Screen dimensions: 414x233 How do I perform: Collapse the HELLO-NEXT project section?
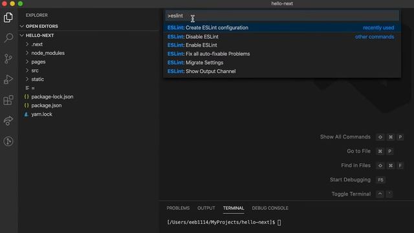click(22, 36)
